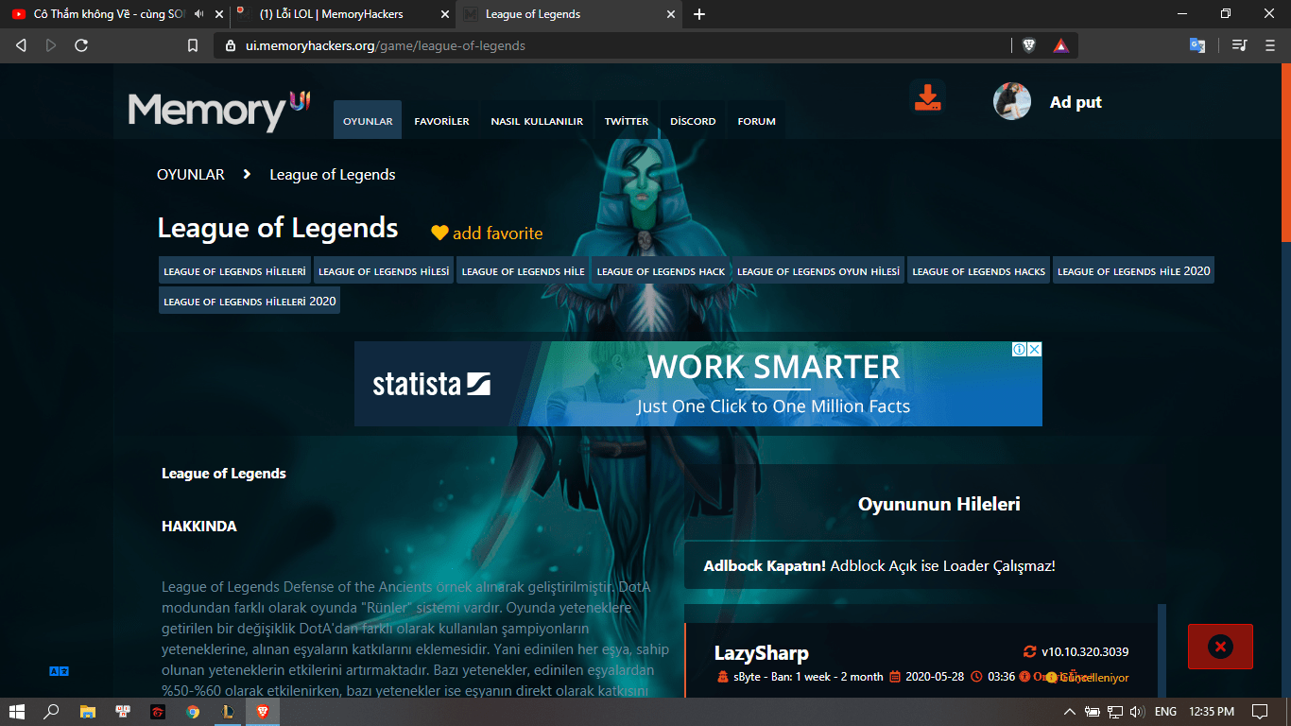Image resolution: width=1291 pixels, height=726 pixels.
Task: Click the LEAGUE OF LEGENDS HİLELERİ tag
Action: [x=234, y=271]
